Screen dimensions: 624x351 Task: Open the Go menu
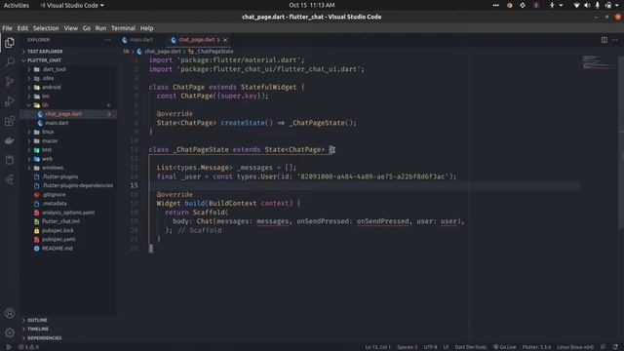point(87,28)
